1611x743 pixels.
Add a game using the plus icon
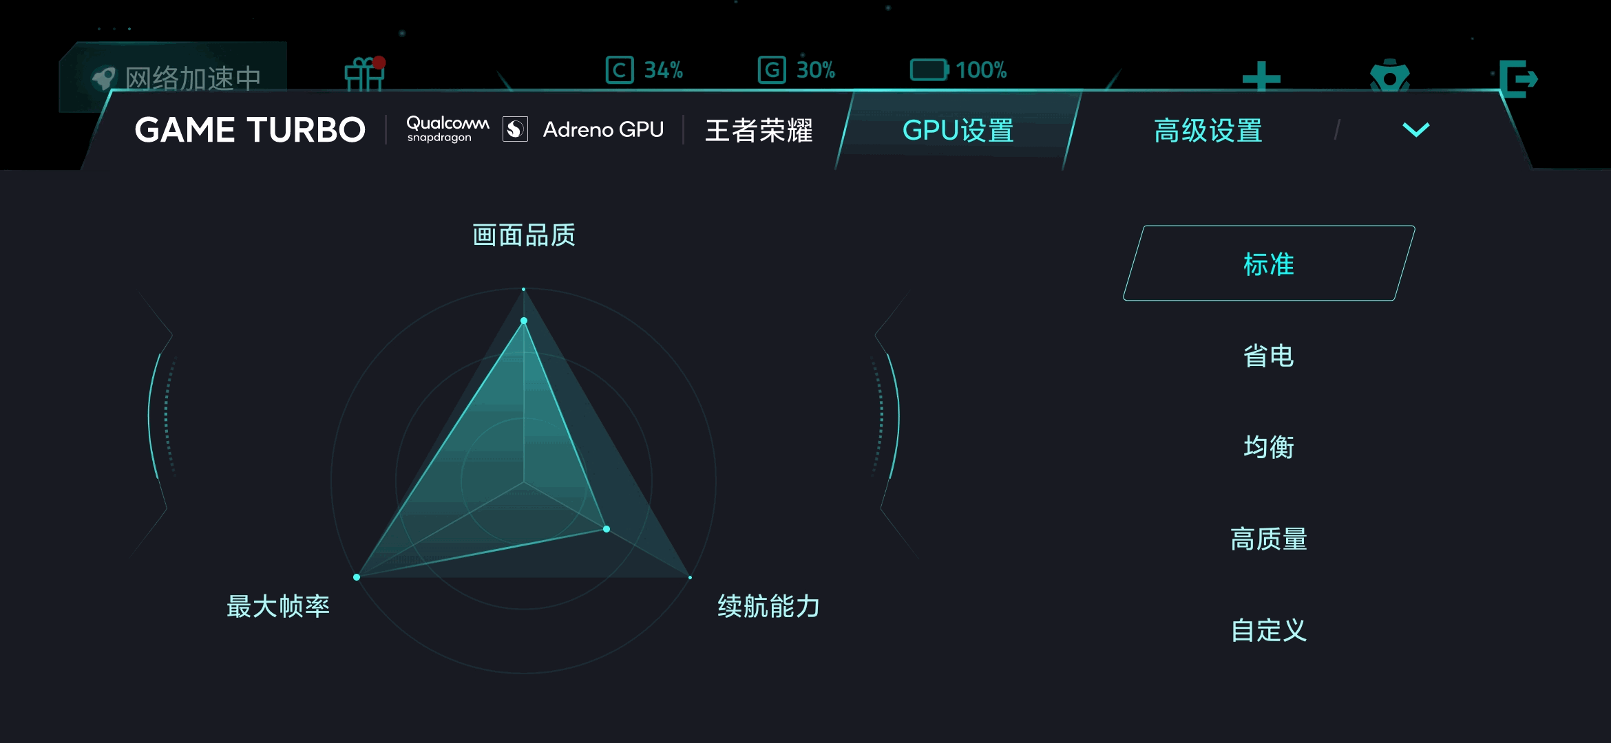[x=1261, y=77]
